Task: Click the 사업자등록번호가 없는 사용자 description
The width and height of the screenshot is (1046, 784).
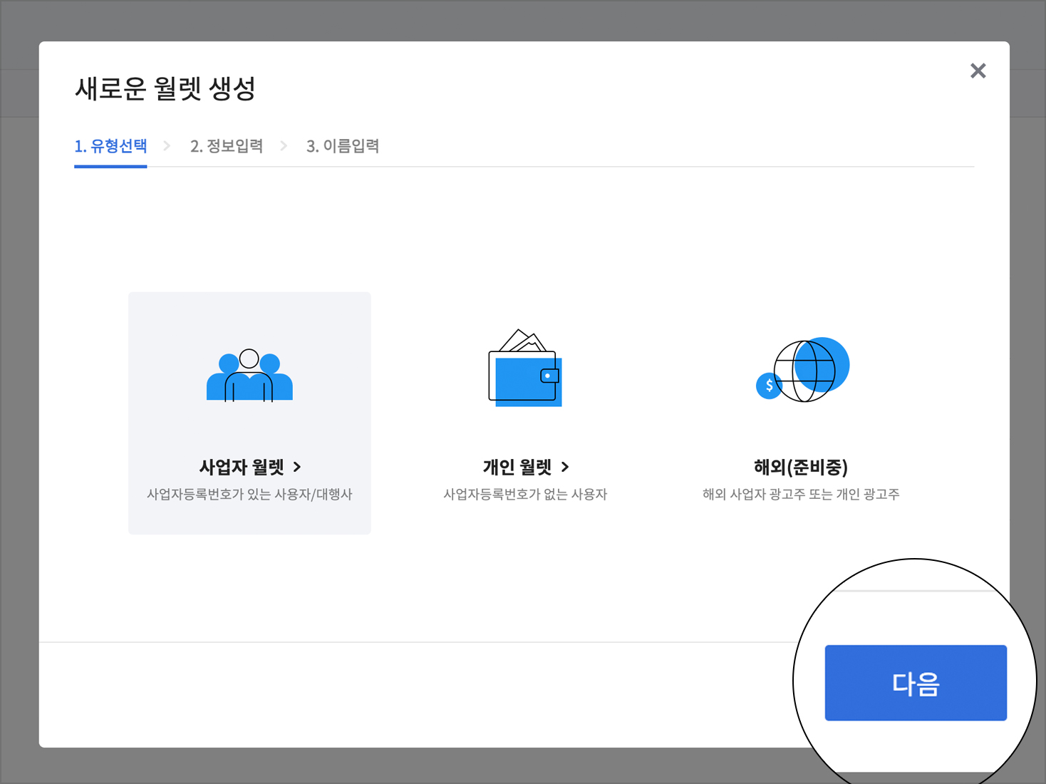Action: [x=525, y=494]
